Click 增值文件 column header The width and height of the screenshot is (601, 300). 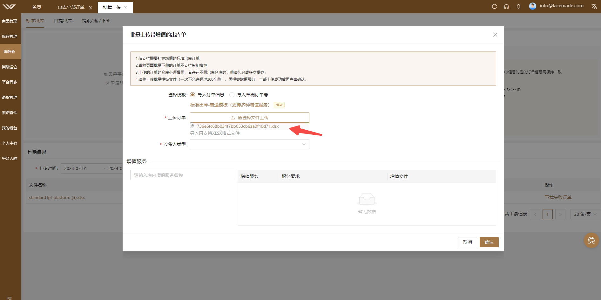(399, 176)
